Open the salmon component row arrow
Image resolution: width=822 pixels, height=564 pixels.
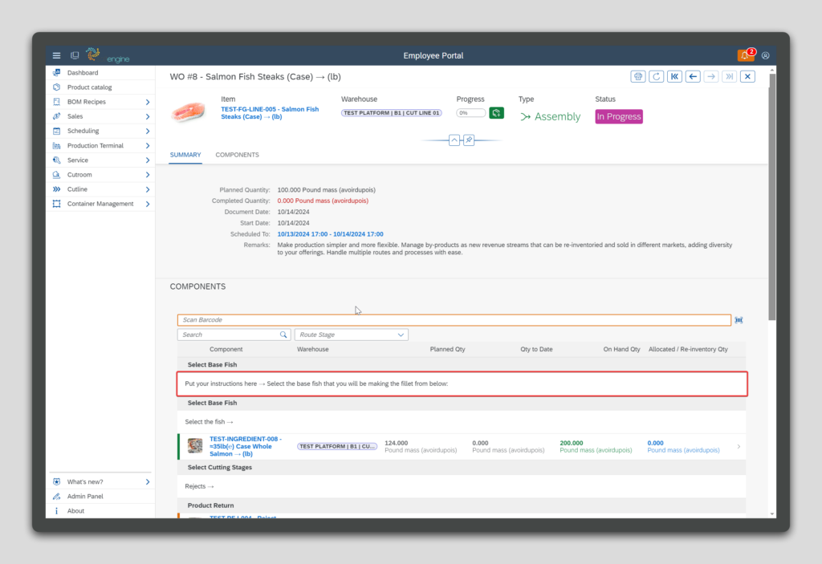point(739,447)
